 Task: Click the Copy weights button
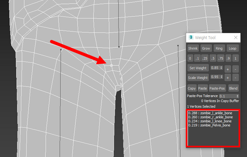point(192,88)
